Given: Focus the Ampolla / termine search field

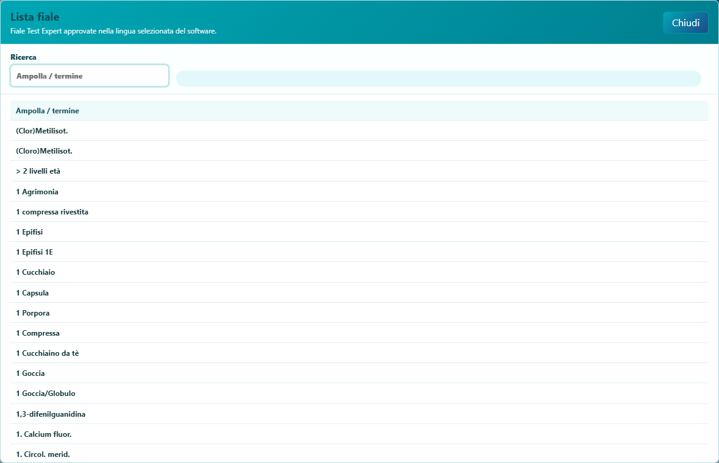Looking at the screenshot, I should [90, 76].
